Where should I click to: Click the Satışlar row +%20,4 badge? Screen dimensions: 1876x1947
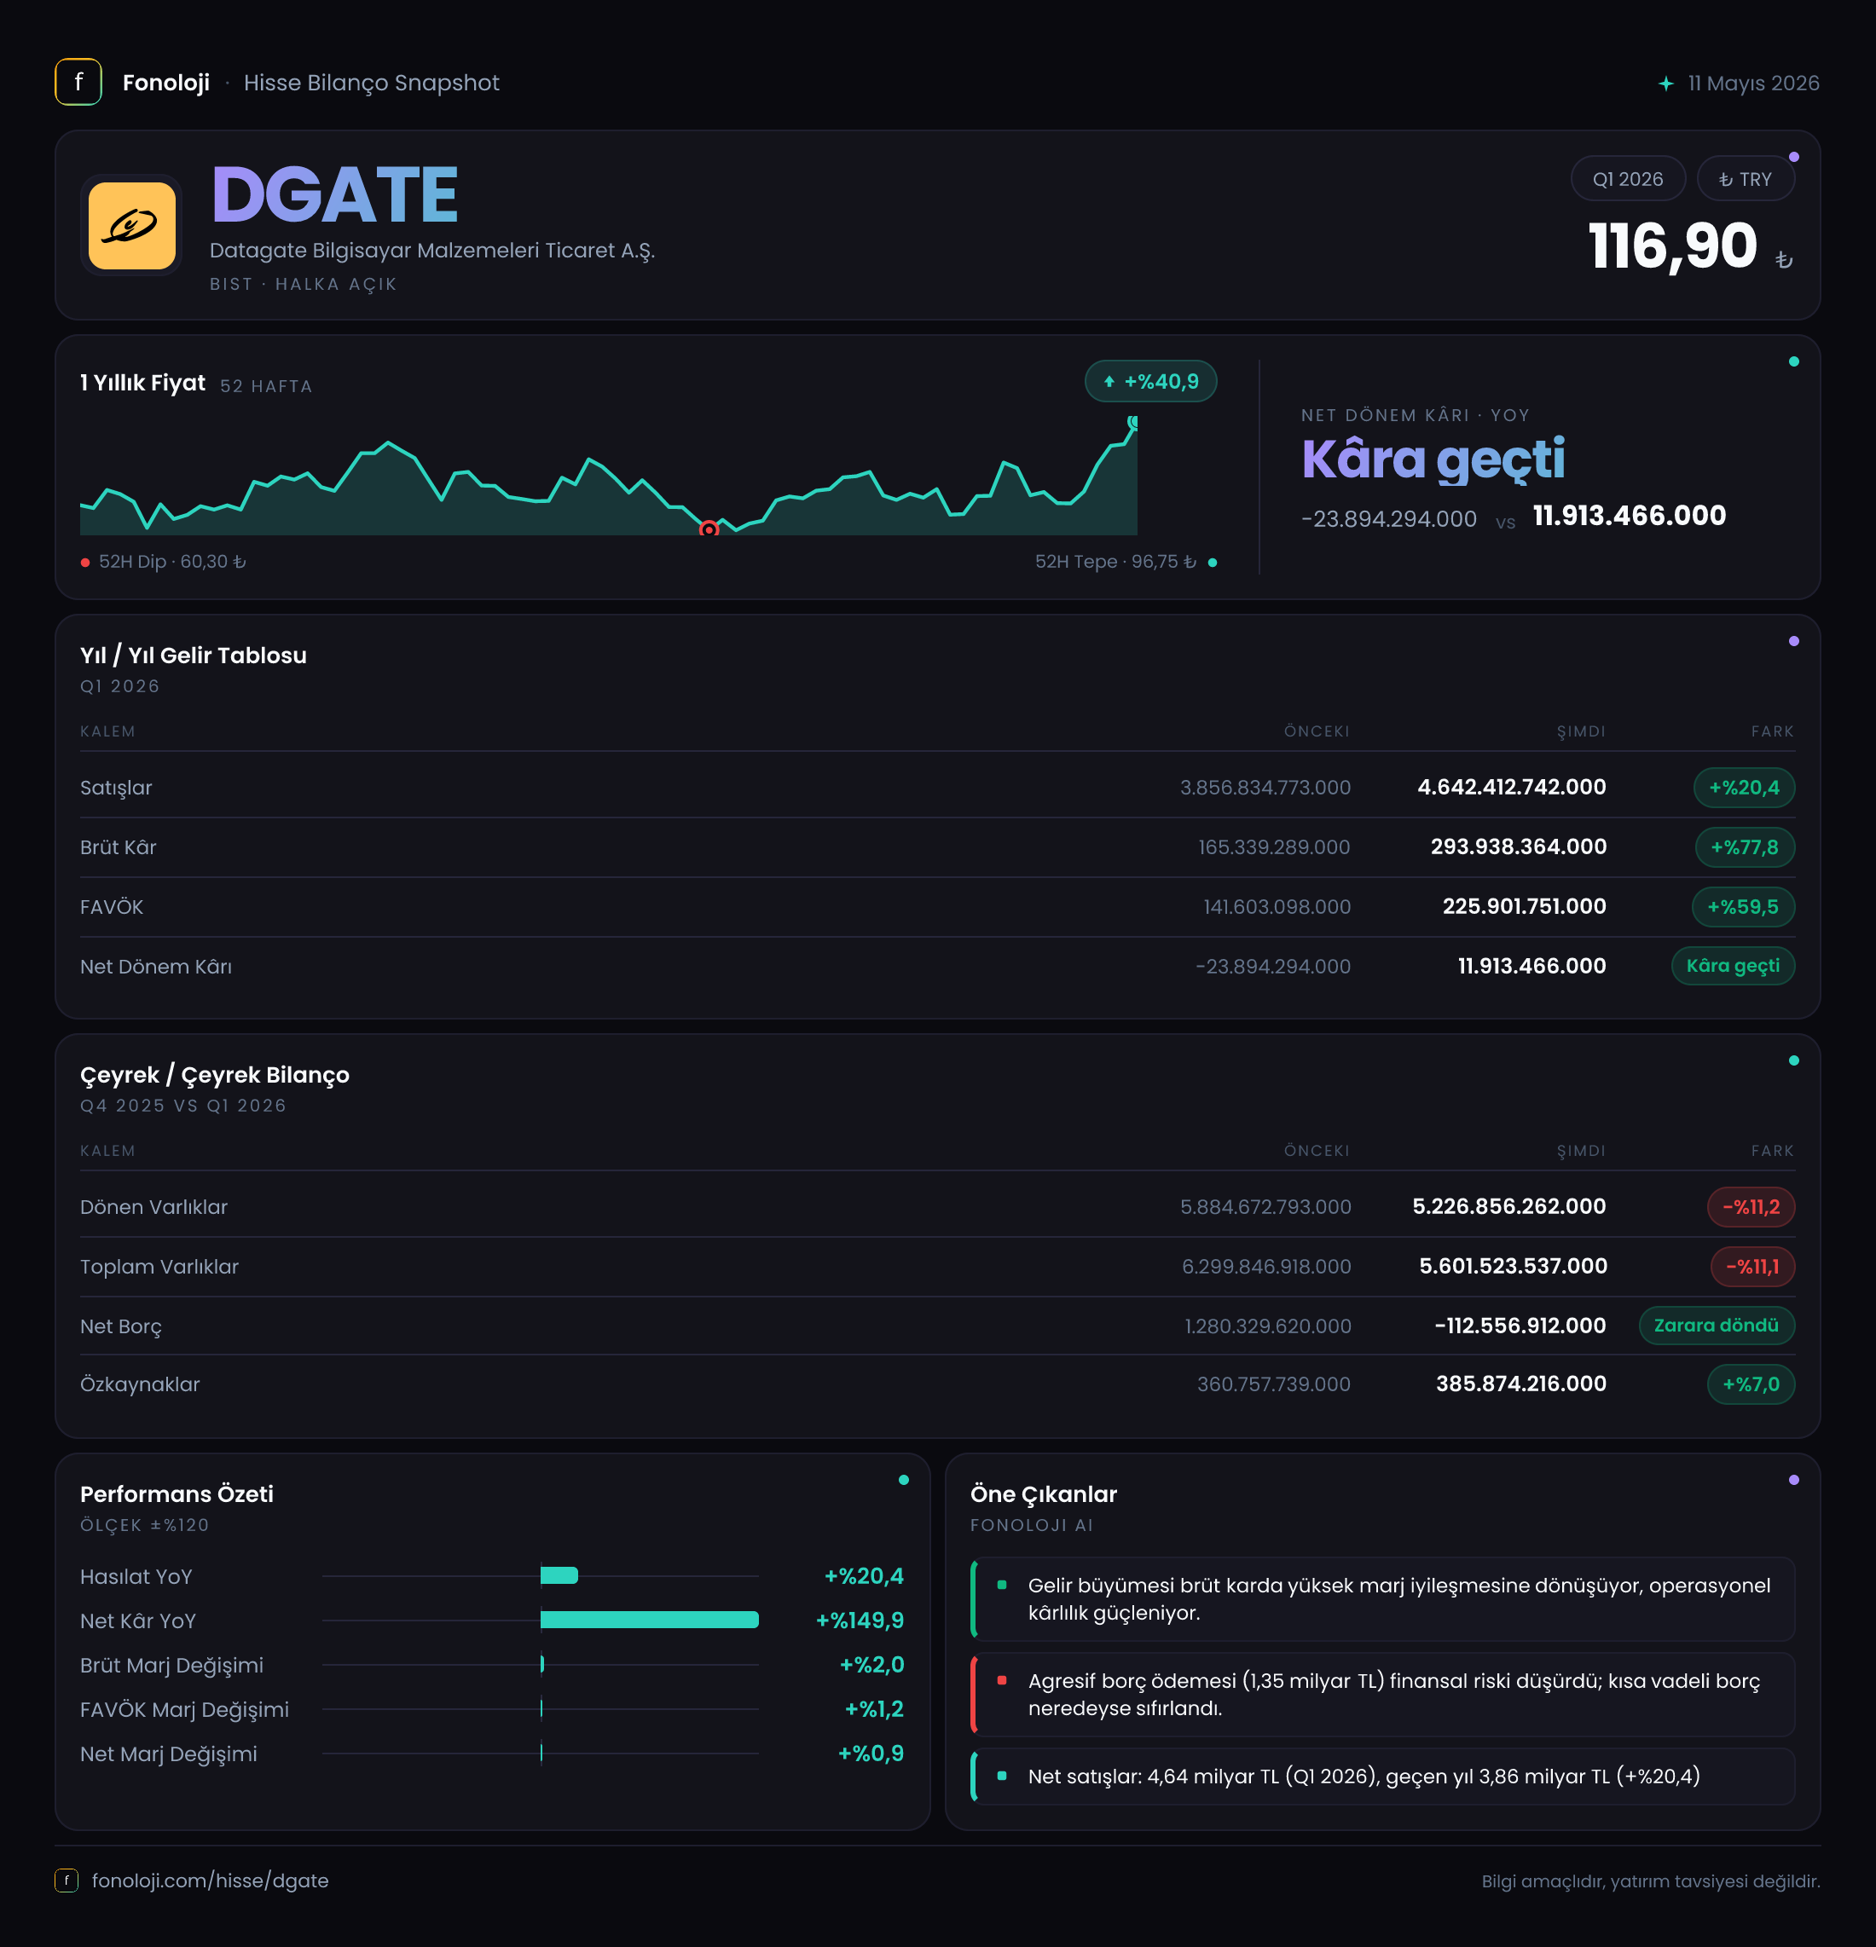pyautogui.click(x=1744, y=788)
